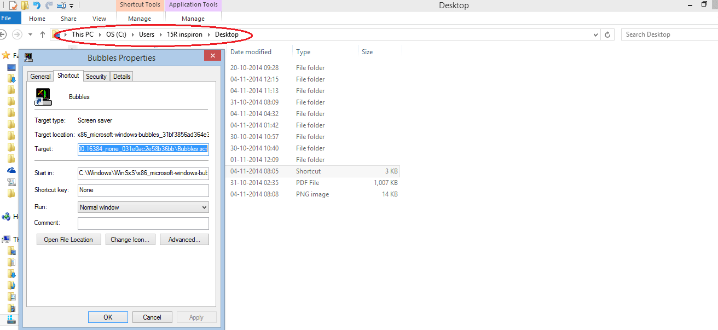Switch to the General tab in Bubbles Properties
The image size is (718, 330).
pyautogui.click(x=40, y=77)
